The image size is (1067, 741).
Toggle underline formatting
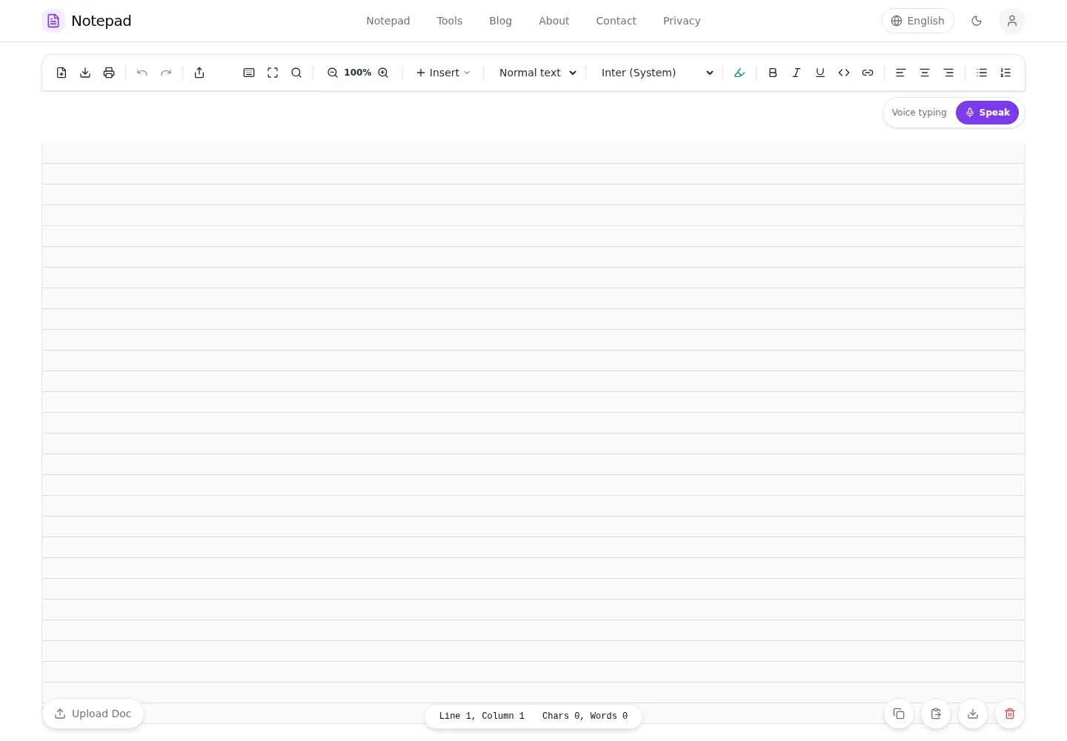(820, 73)
